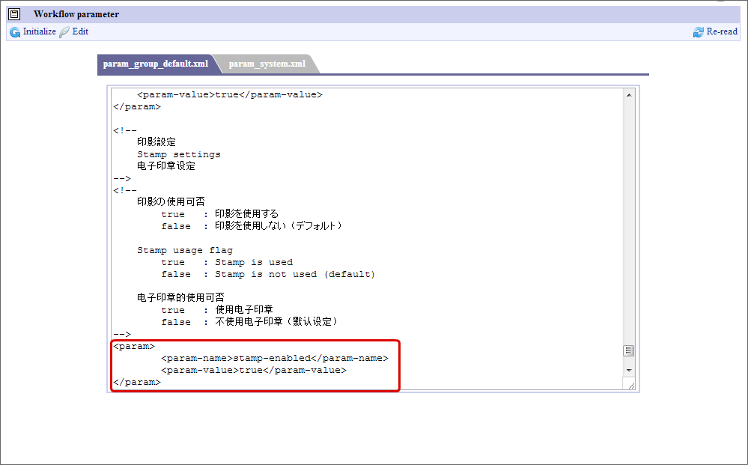Screen dimensions: 748x465
Task: Click the '印影の使用可否' line
Action: tap(171, 201)
